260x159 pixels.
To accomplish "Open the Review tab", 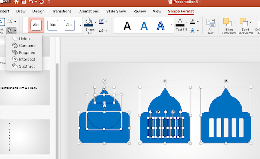I will tap(140, 11).
